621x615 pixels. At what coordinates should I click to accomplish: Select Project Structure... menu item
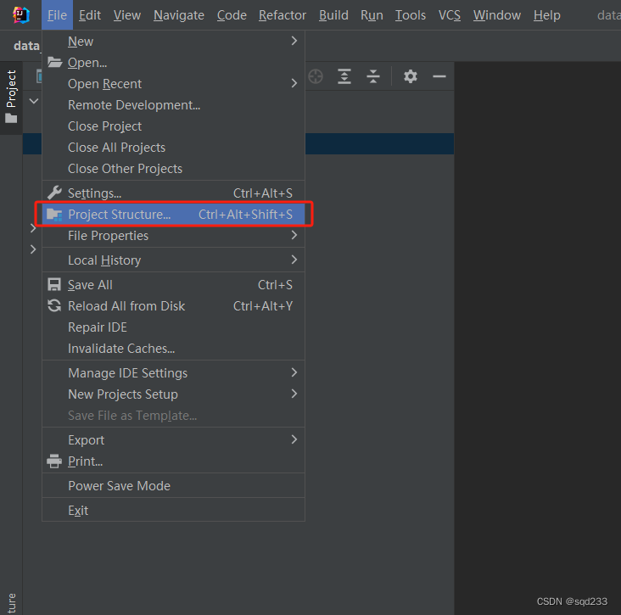[x=173, y=215]
